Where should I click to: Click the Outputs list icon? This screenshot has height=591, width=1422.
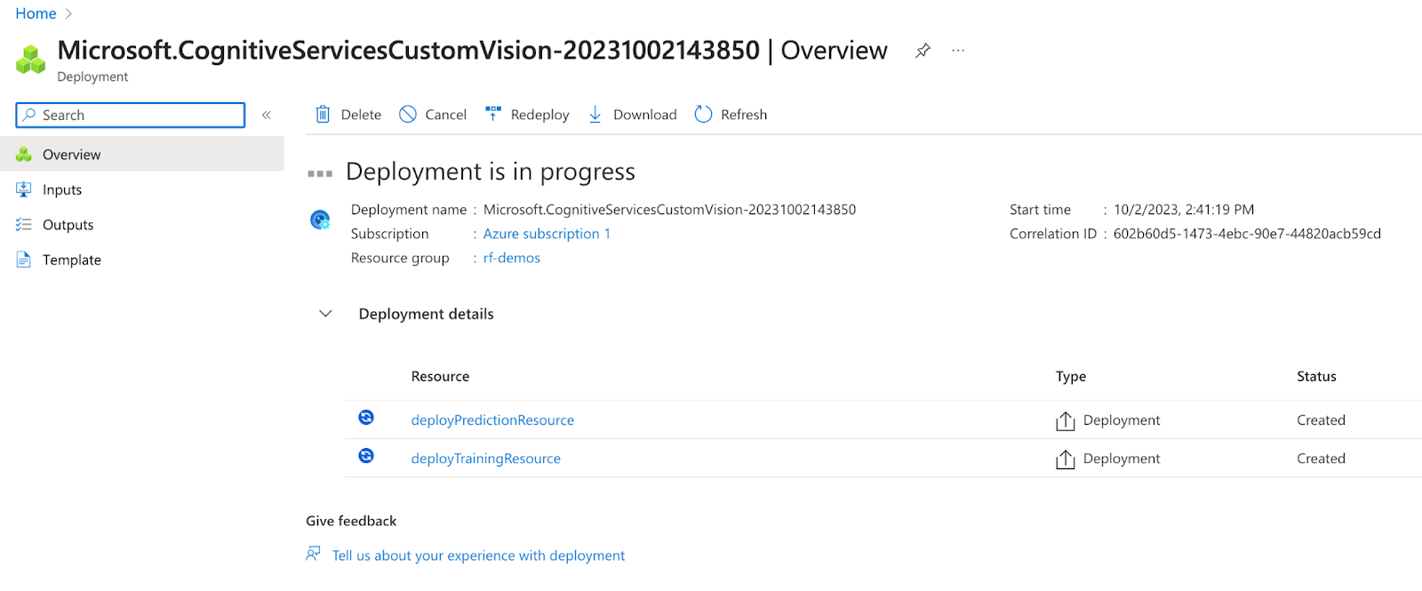point(24,225)
